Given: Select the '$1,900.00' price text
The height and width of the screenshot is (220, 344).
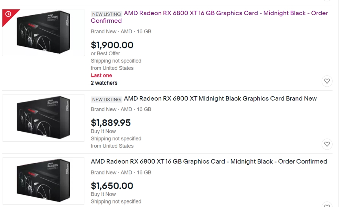Looking at the screenshot, I should [112, 45].
